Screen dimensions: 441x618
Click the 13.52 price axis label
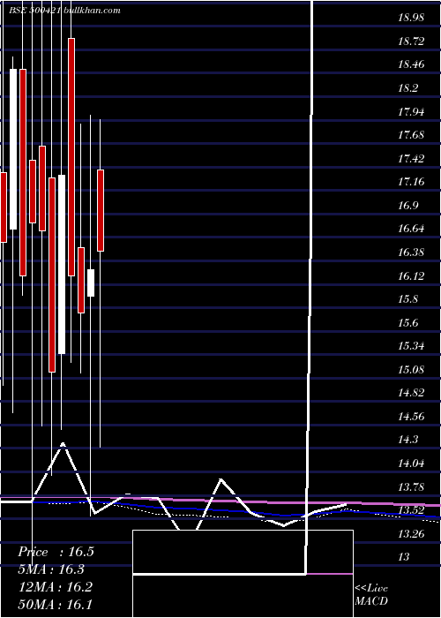click(x=411, y=510)
